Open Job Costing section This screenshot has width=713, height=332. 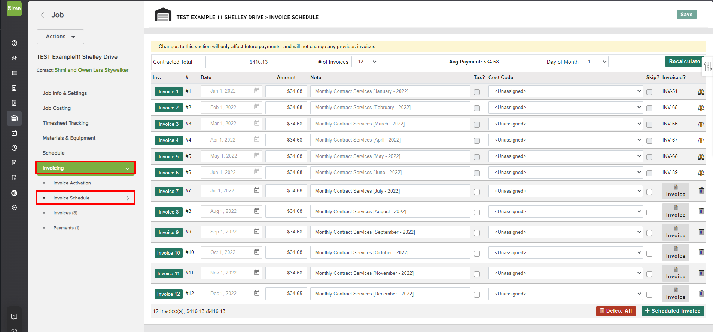tap(57, 108)
